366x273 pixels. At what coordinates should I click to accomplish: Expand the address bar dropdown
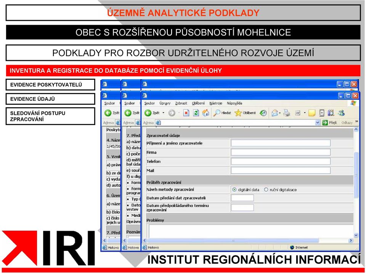coord(318,123)
